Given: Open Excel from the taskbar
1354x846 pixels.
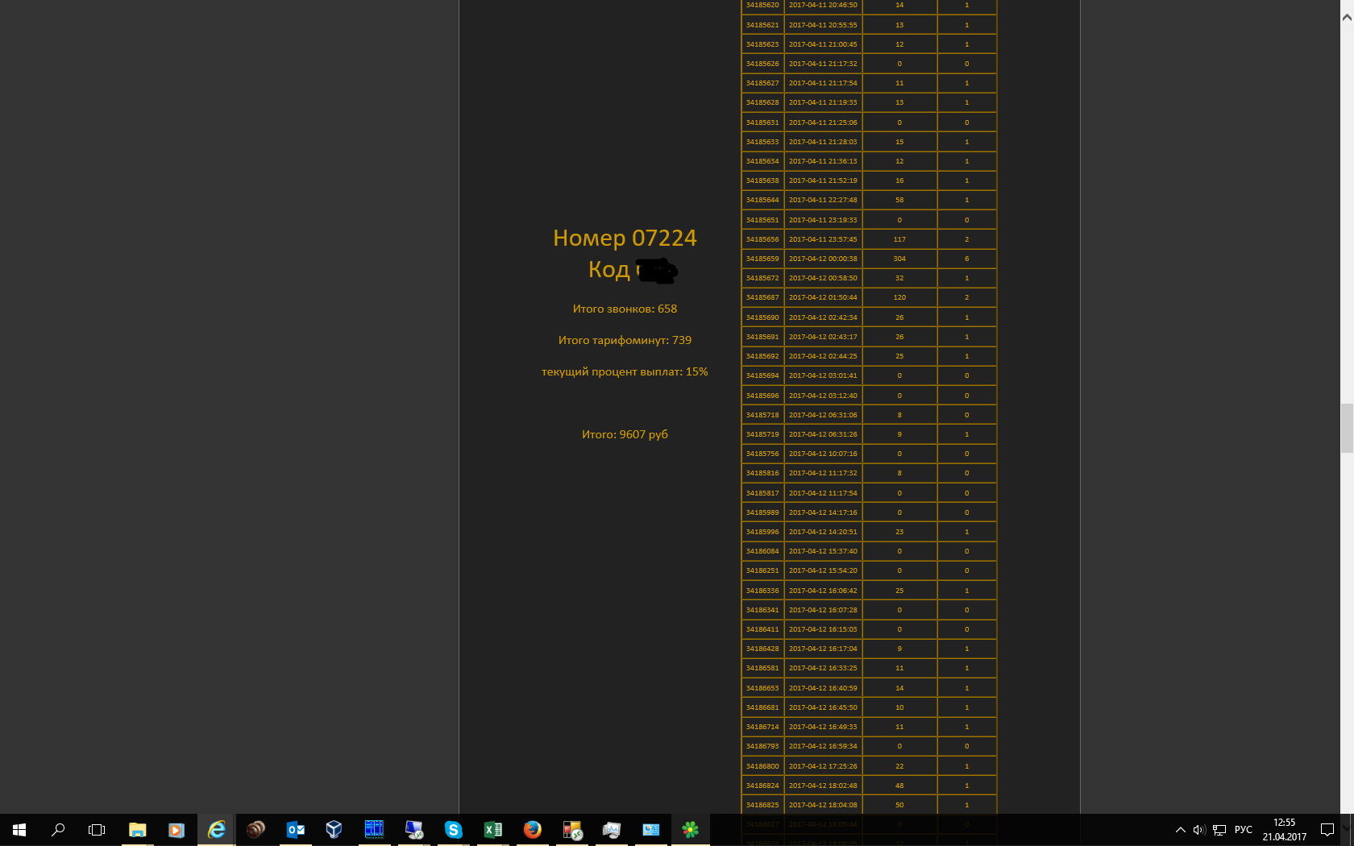Looking at the screenshot, I should pos(492,830).
